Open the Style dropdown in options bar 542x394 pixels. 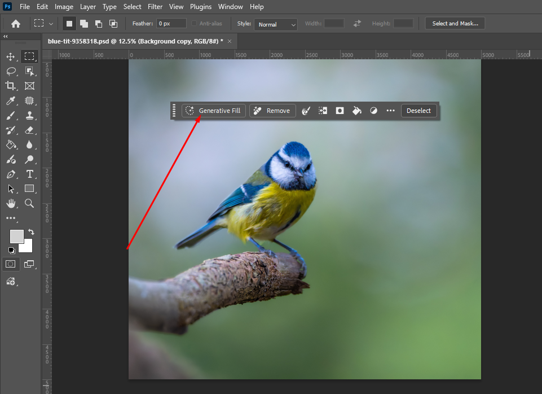[x=275, y=24]
